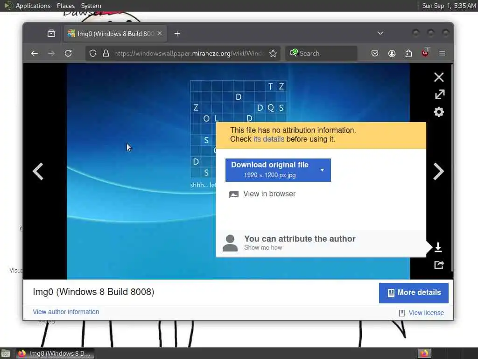Open the Pocket save icon

point(375,53)
